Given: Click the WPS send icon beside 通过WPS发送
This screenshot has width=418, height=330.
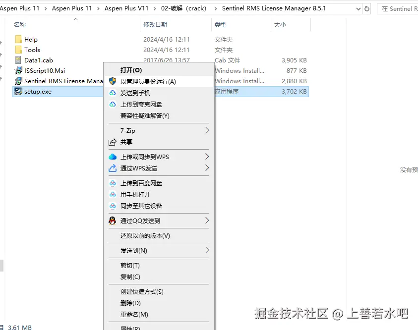Looking at the screenshot, I should click(113, 168).
